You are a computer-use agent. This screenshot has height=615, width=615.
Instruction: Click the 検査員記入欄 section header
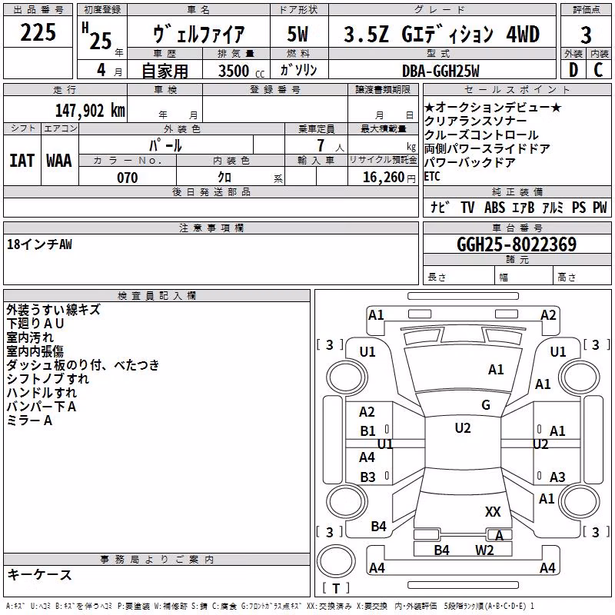coord(157,296)
